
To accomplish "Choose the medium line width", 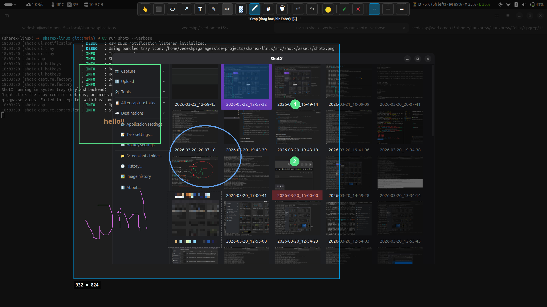I will point(388,9).
